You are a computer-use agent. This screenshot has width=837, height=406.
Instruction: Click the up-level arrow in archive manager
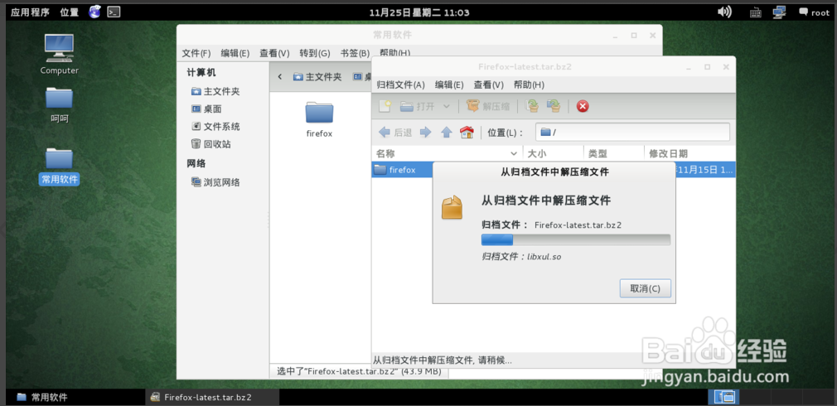pos(447,133)
